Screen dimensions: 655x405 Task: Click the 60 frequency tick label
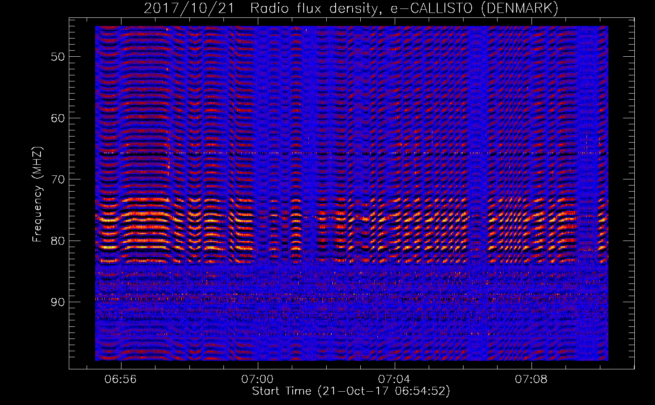click(x=58, y=118)
